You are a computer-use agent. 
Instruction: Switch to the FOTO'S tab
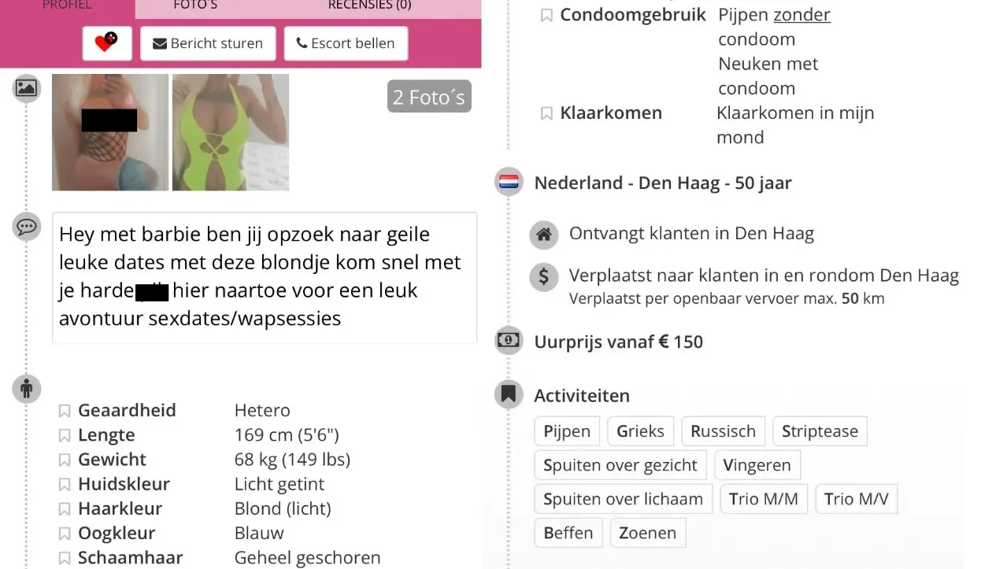tap(195, 6)
